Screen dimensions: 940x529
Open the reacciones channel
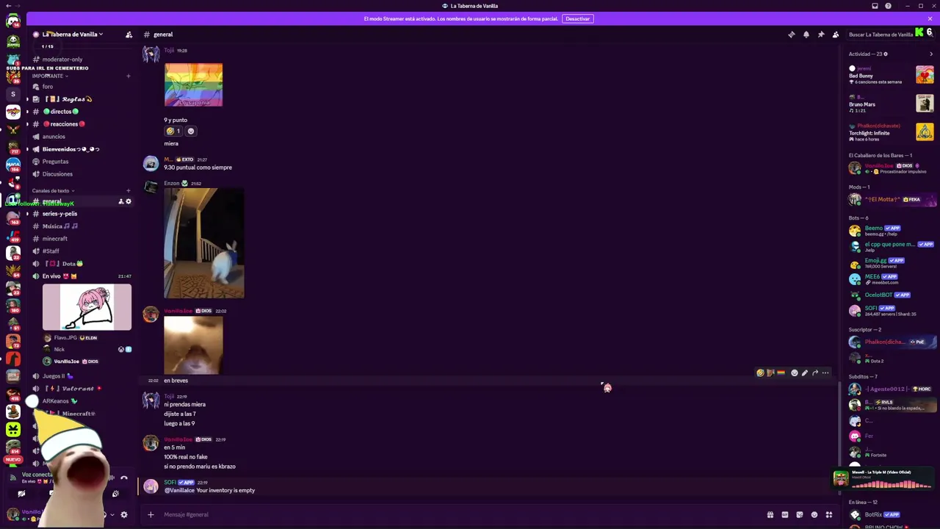point(63,124)
